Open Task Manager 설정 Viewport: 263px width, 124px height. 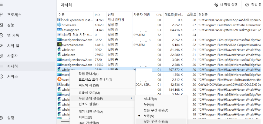tap(11, 118)
